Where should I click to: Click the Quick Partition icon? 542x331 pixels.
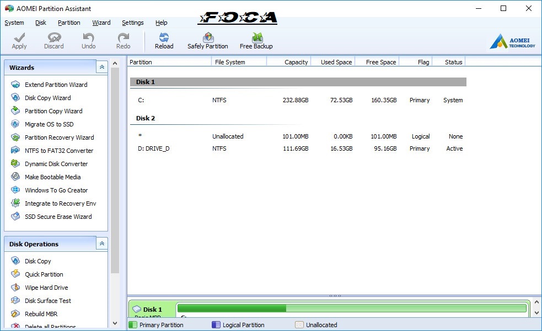(15, 274)
